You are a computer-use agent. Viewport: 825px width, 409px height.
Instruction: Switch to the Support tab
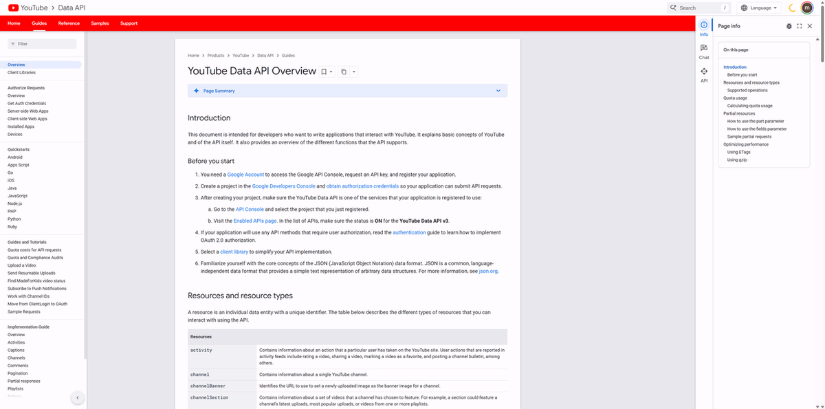(x=129, y=23)
